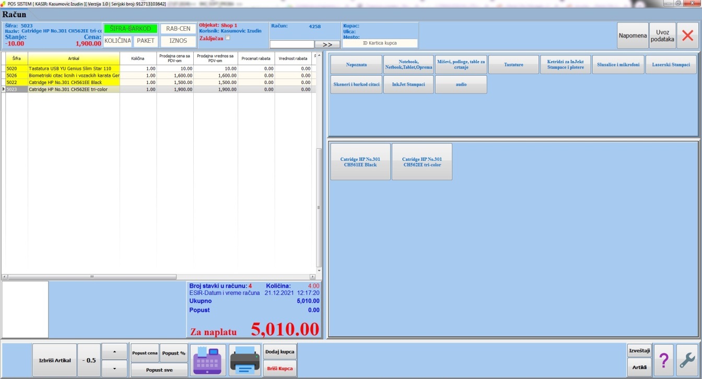
Task: Click the >> button next to the Račun field
Action: pyautogui.click(x=327, y=44)
